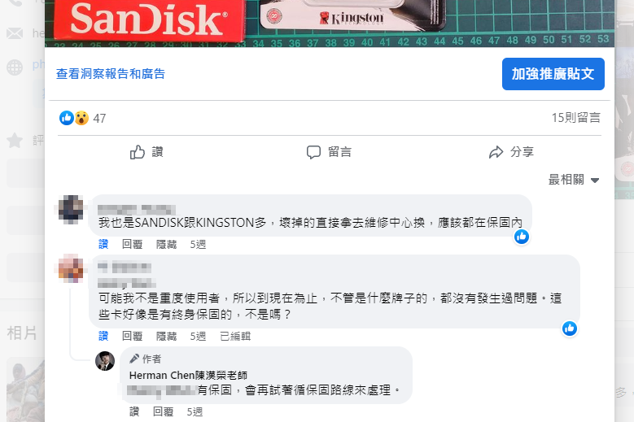Expand the 最相關 comment sort dropdown
Screen dimensions: 634x422
pos(573,180)
